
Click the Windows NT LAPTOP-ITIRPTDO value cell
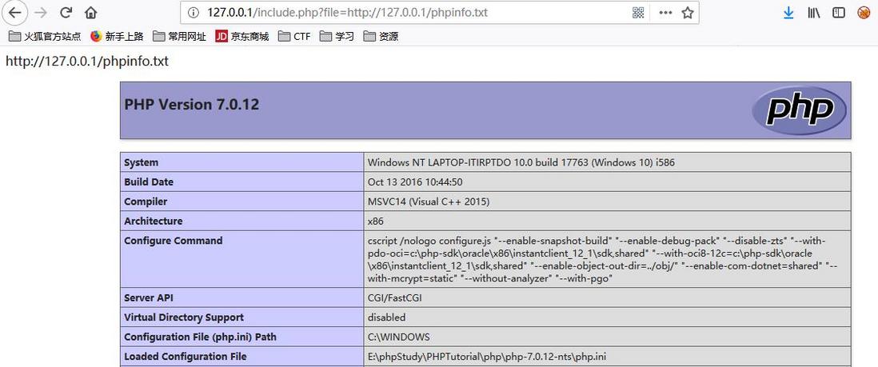(608, 162)
